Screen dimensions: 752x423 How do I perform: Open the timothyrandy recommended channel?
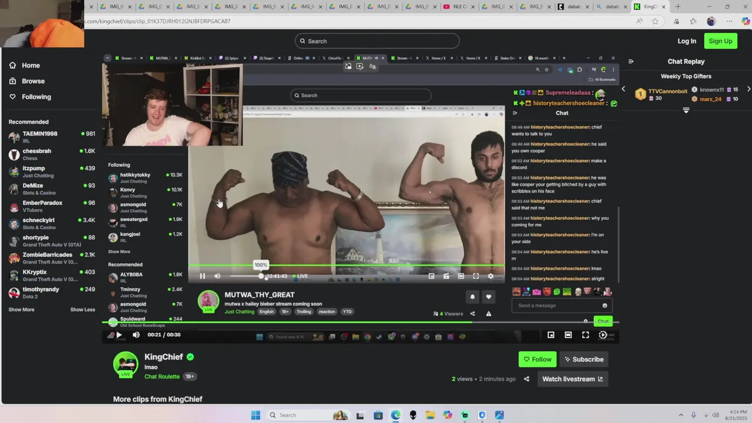click(52, 293)
